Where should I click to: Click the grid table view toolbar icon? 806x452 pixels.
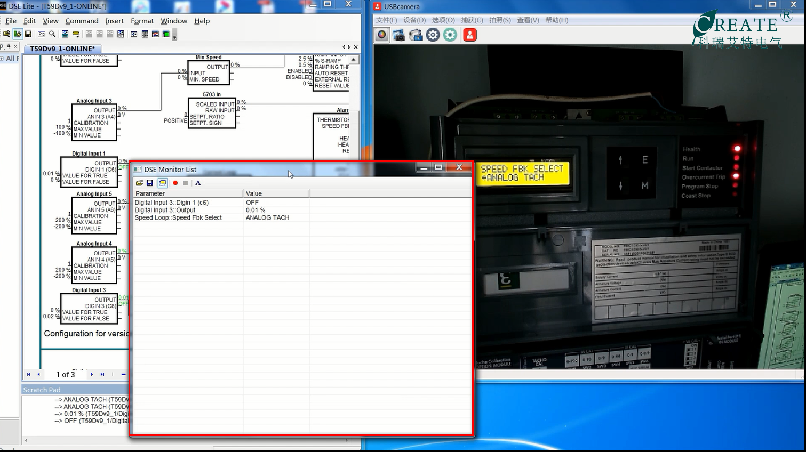click(x=145, y=34)
